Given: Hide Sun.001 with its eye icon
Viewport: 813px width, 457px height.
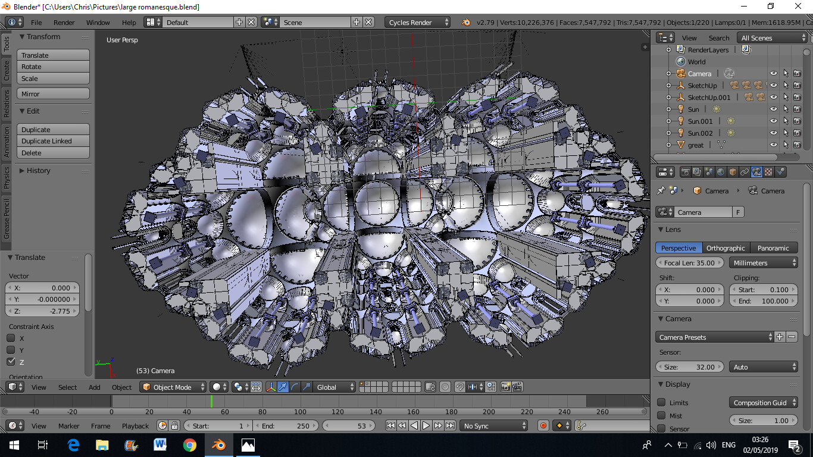Looking at the screenshot, I should click(x=774, y=121).
